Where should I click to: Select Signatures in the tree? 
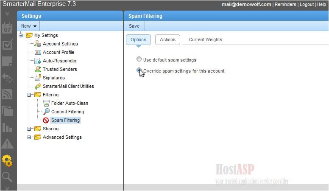[x=54, y=78]
